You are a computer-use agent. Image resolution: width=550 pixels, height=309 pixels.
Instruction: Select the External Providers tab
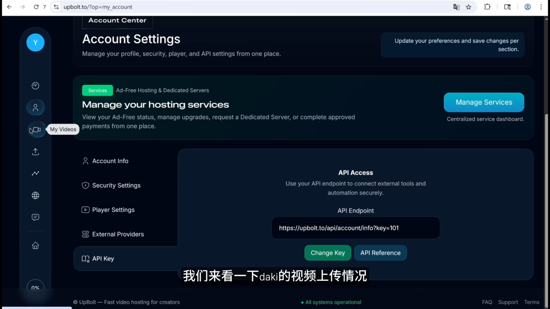point(125,234)
